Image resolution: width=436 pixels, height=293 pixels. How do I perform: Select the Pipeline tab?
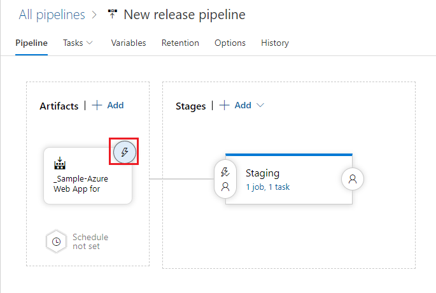31,43
